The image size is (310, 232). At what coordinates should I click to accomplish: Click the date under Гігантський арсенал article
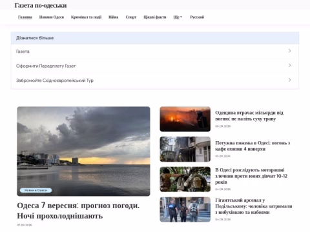tap(223, 219)
